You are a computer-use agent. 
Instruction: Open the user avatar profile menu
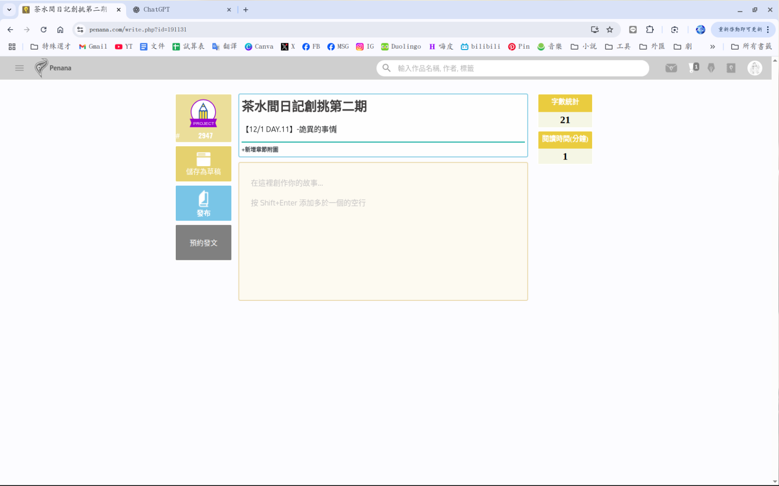coord(755,68)
